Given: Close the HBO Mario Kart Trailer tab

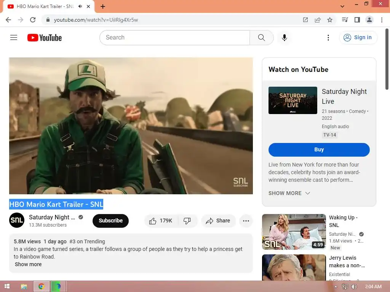Looking at the screenshot, I should pos(88,6).
